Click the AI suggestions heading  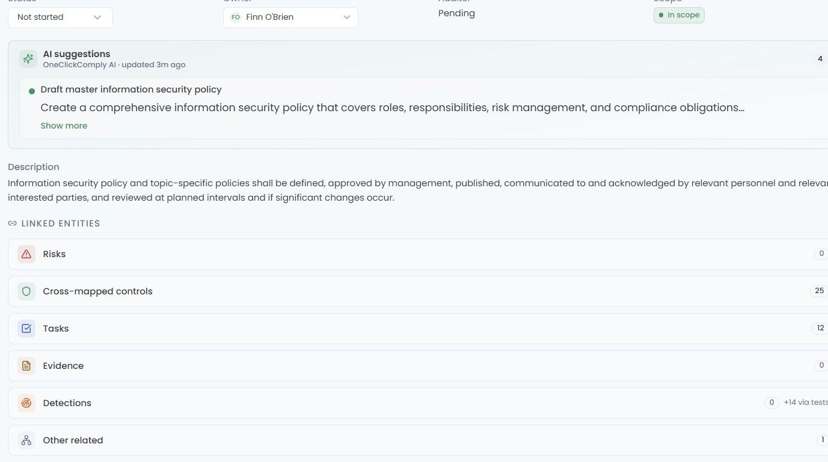click(x=76, y=54)
